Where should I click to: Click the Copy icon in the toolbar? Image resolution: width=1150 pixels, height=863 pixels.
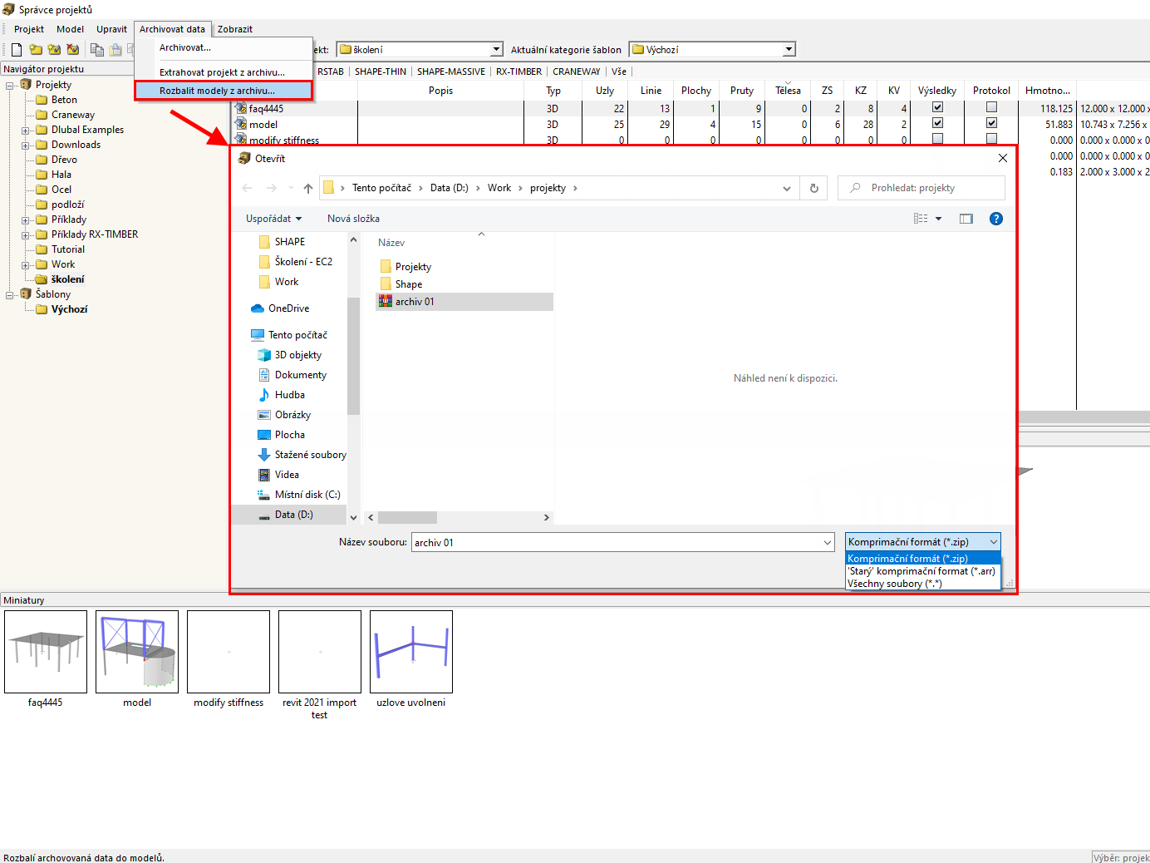[x=97, y=50]
